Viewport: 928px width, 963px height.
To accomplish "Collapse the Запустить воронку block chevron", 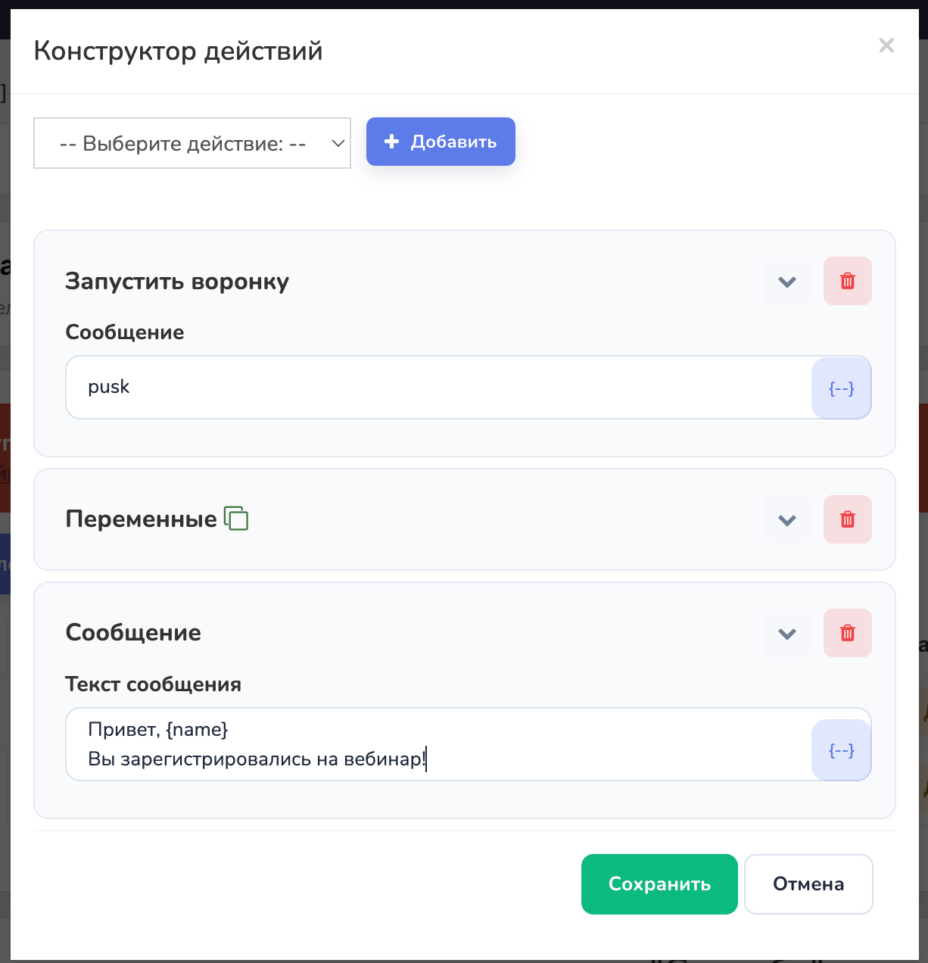I will point(787,281).
